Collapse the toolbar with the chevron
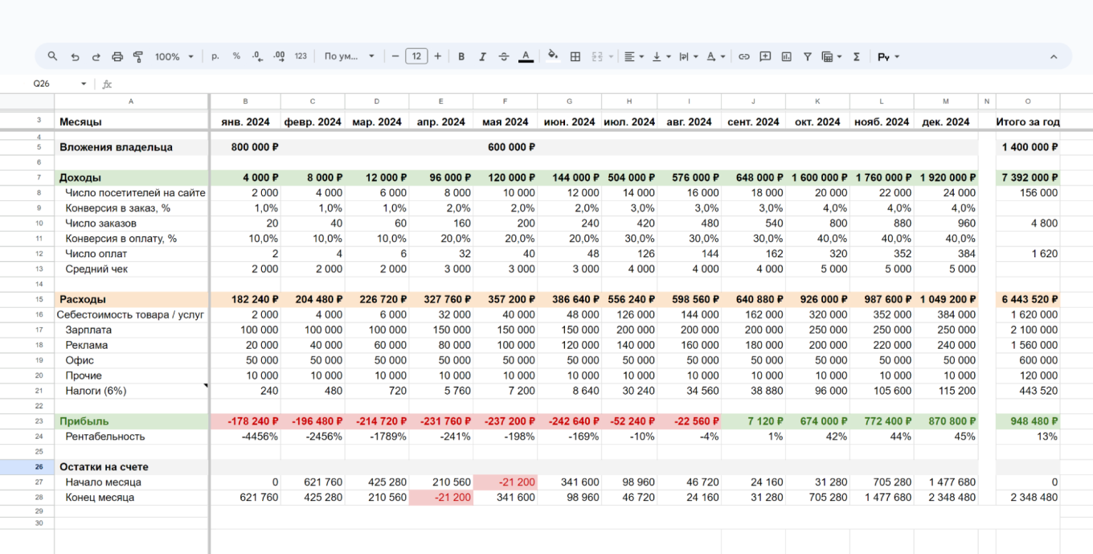The height and width of the screenshot is (554, 1093). (x=1054, y=56)
